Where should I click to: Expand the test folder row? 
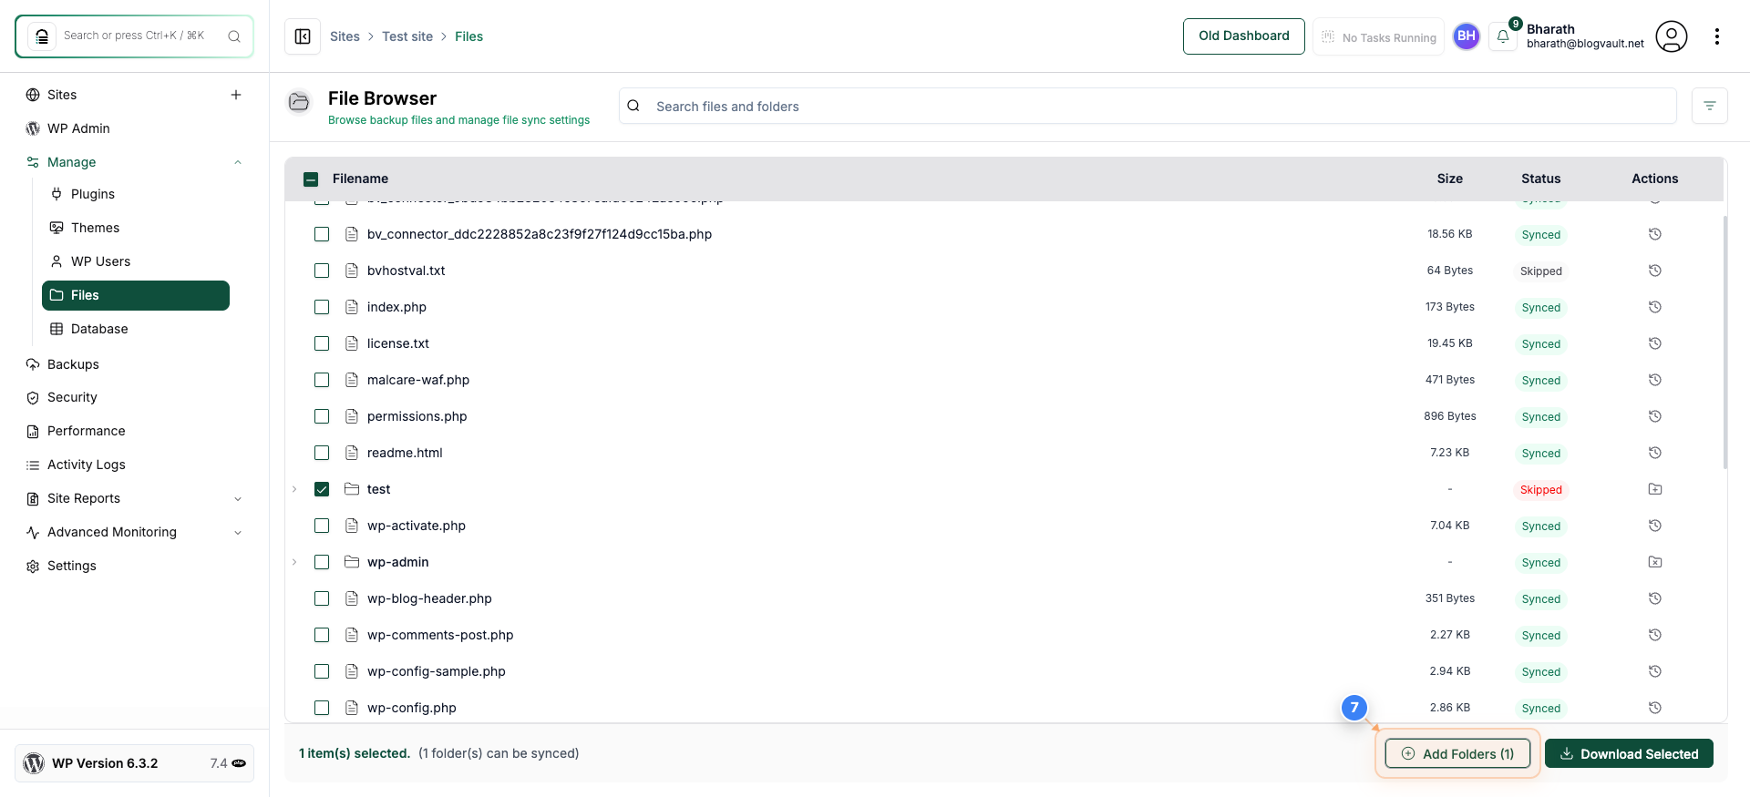tap(294, 489)
